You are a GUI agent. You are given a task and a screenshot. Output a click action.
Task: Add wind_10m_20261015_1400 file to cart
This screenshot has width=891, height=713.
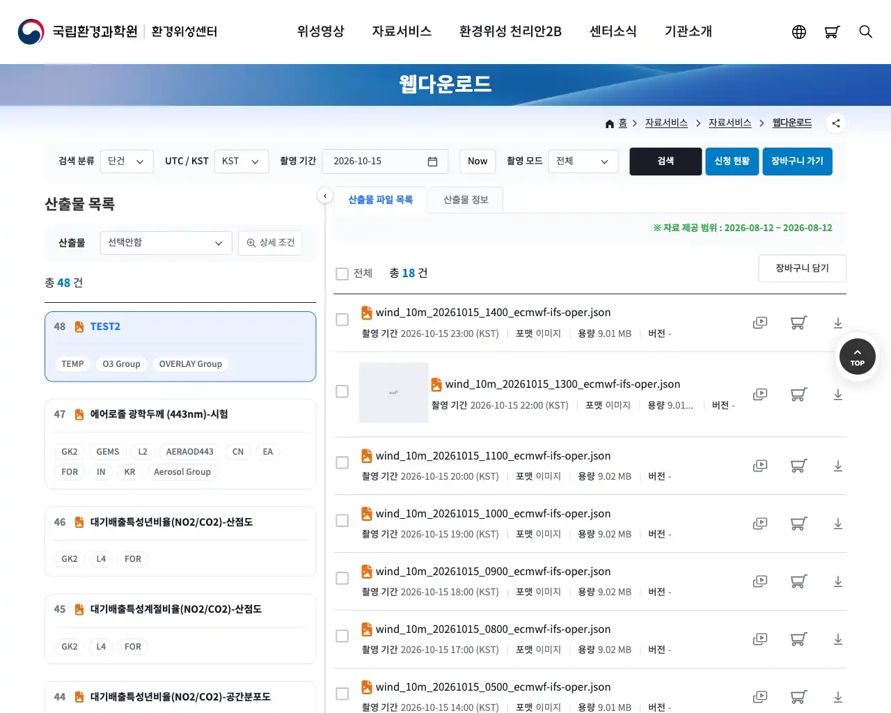[798, 323]
